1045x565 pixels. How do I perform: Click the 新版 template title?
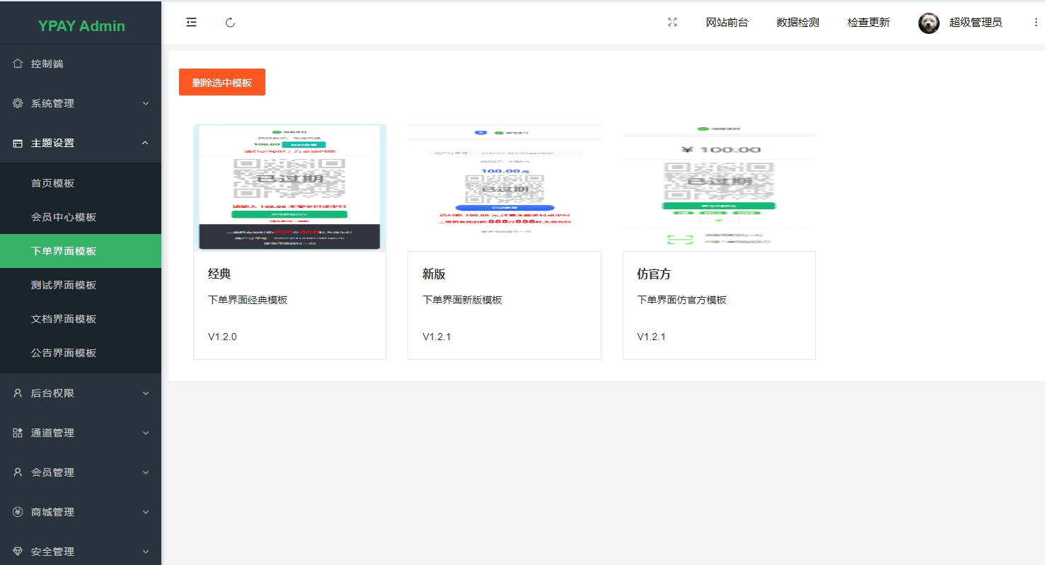[434, 274]
